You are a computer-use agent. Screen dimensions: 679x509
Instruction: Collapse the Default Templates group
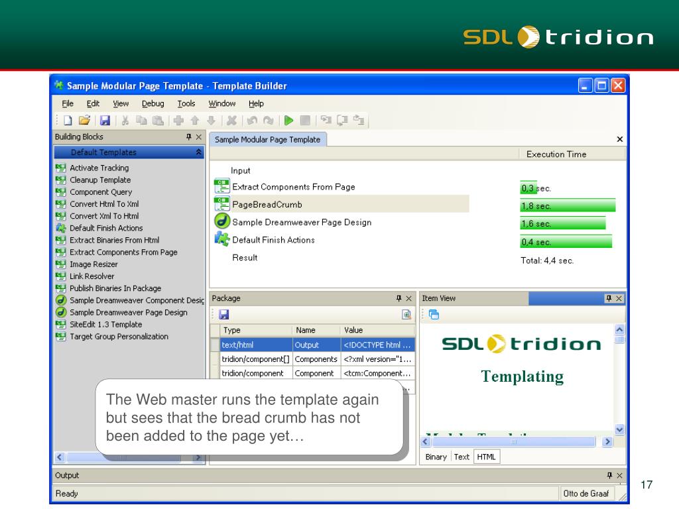pyautogui.click(x=198, y=152)
